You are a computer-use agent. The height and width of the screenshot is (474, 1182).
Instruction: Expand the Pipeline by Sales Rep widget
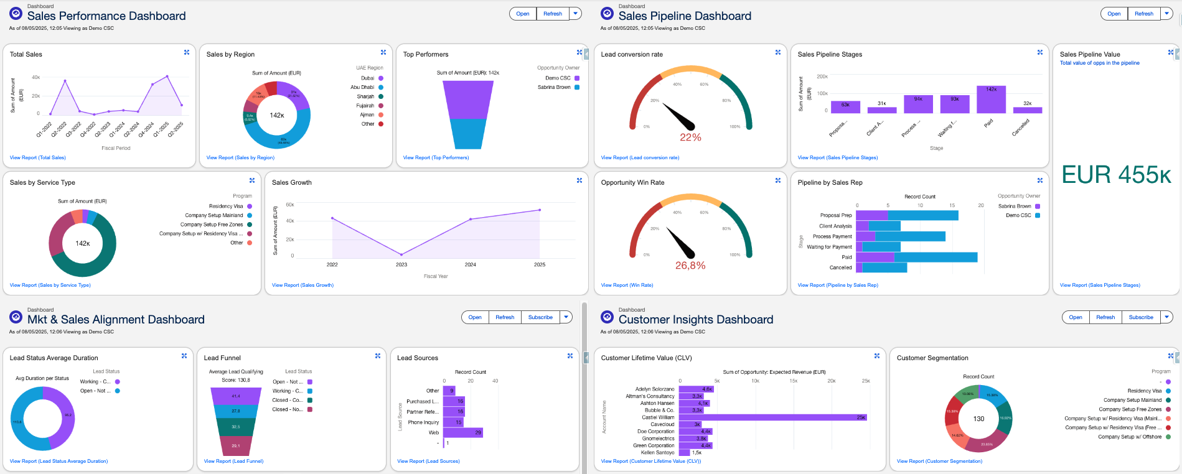click(x=1040, y=181)
